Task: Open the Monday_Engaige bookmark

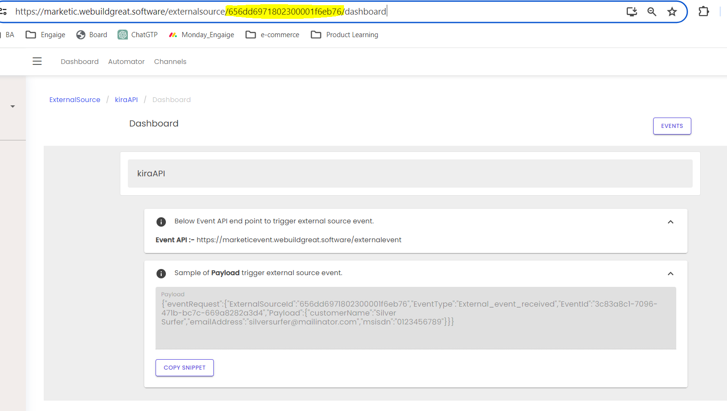Action: click(201, 35)
